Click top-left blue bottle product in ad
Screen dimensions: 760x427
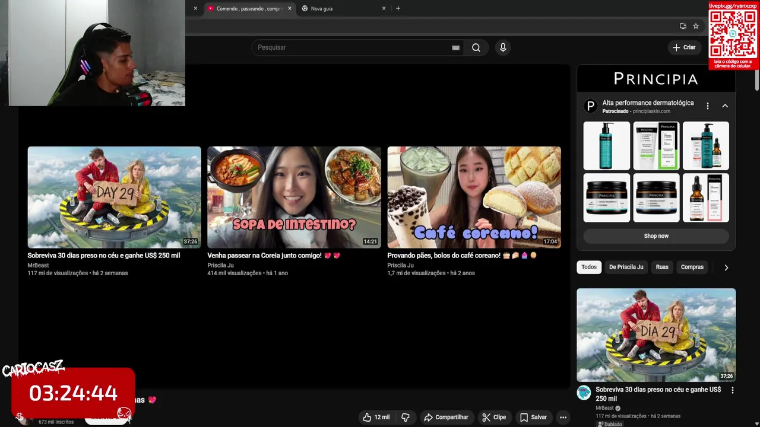click(606, 146)
